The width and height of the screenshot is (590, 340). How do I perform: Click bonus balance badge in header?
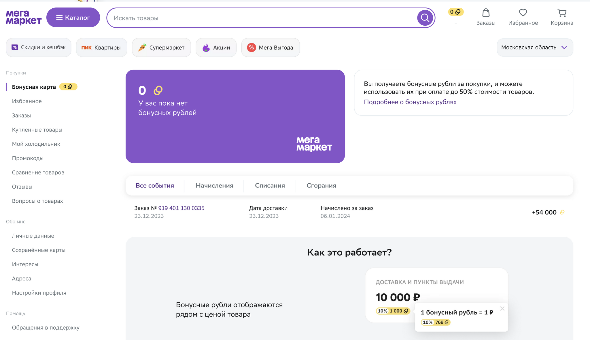pos(456,12)
